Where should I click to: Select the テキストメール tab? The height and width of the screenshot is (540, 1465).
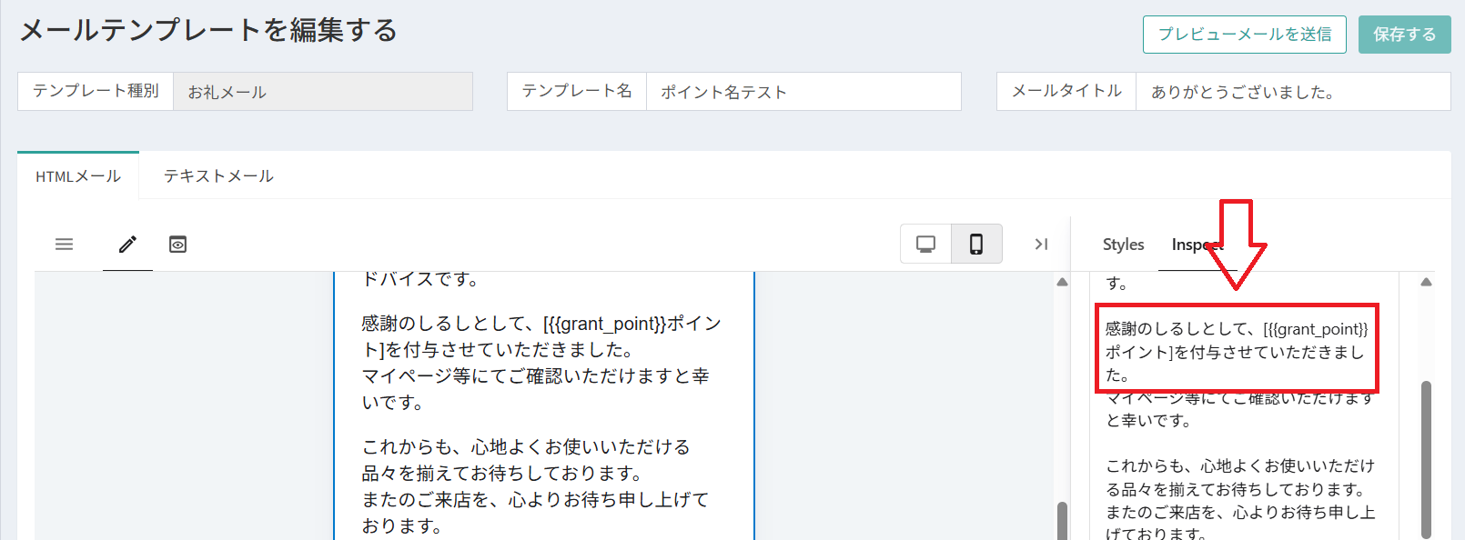point(218,176)
